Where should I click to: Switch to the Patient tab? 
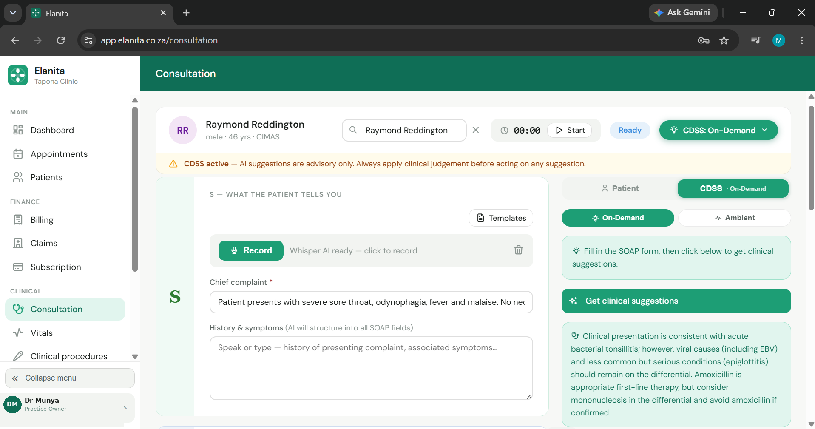click(620, 188)
